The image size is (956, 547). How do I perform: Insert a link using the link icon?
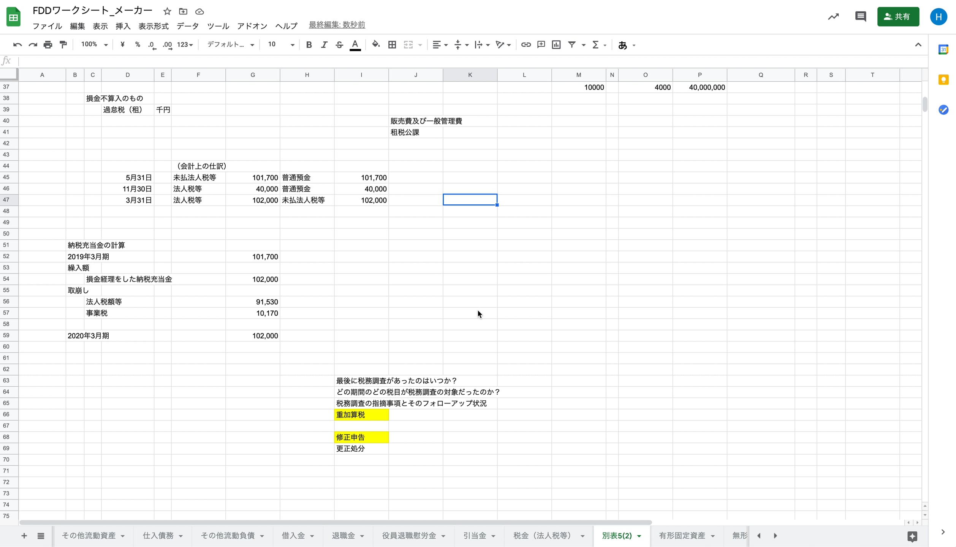pyautogui.click(x=526, y=44)
